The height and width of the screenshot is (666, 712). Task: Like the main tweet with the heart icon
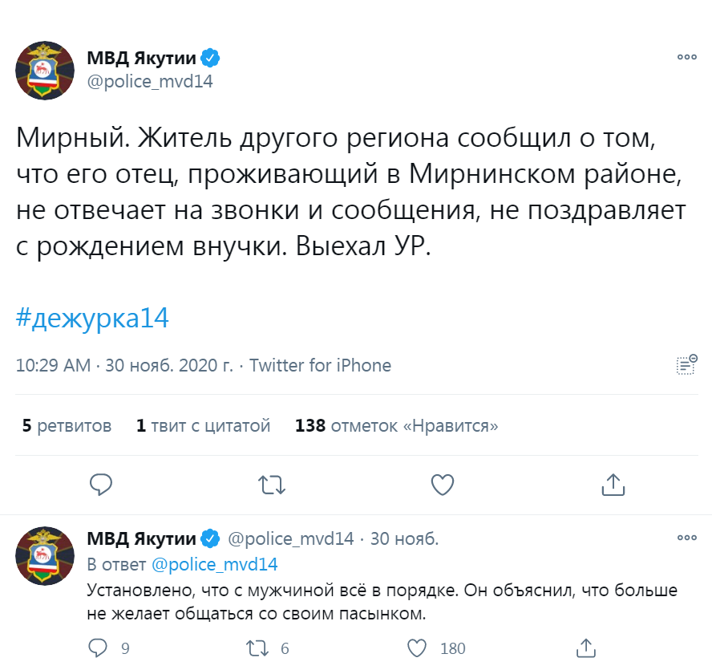[x=443, y=484]
